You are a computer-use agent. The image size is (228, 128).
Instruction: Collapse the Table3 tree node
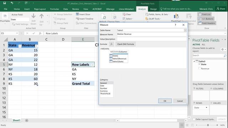coord(194,62)
